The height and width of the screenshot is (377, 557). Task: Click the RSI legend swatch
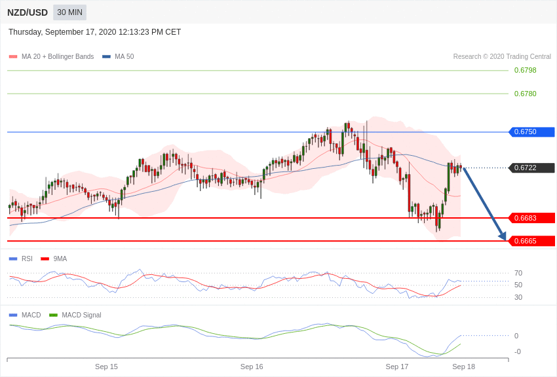(13, 259)
